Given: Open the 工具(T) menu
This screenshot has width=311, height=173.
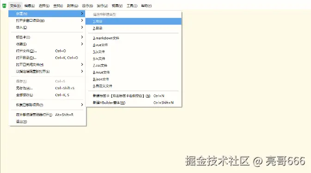Looking at the screenshot, I should tap(132, 6).
